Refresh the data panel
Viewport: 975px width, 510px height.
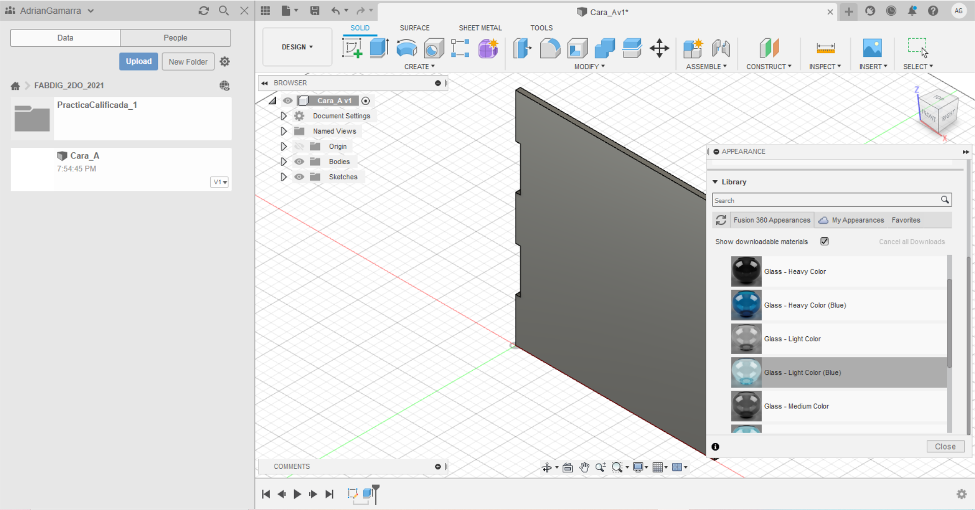click(x=204, y=11)
